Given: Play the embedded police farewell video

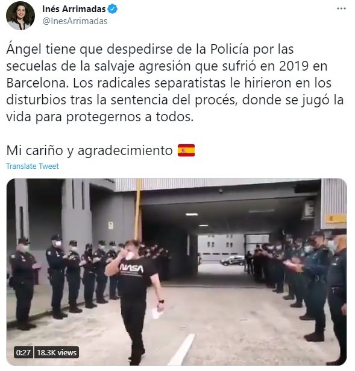Looking at the screenshot, I should [177, 271].
